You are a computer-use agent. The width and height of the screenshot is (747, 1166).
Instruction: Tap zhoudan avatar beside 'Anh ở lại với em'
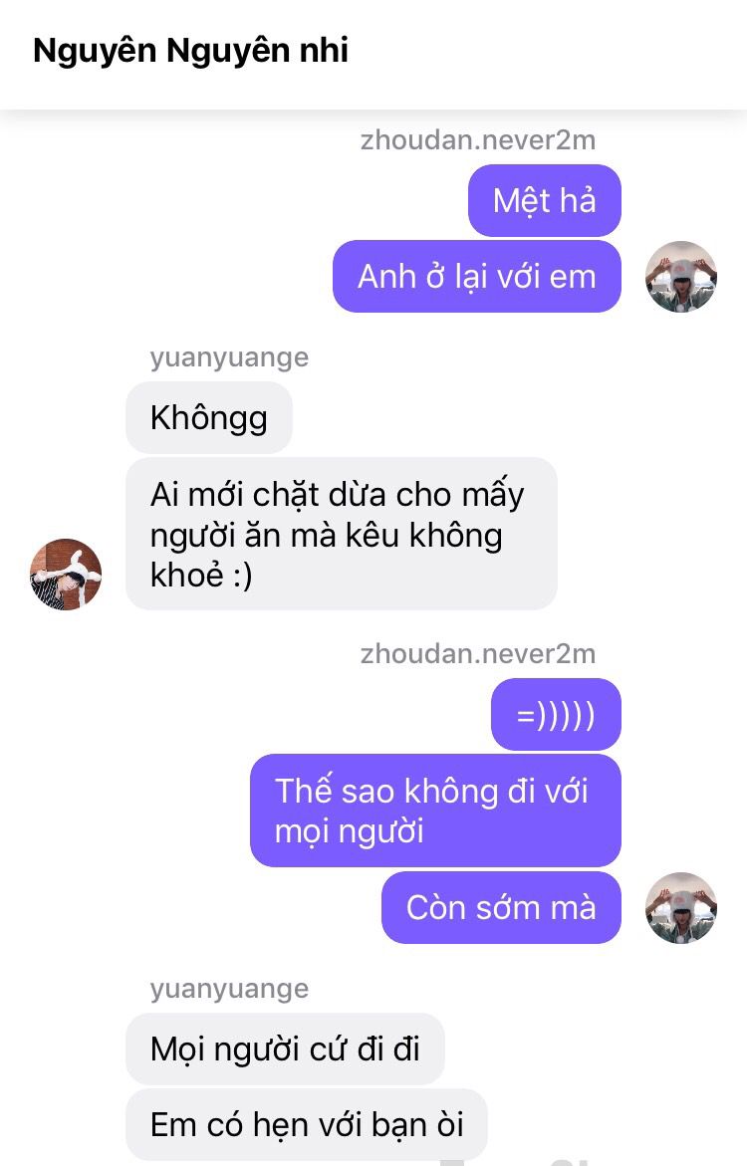681,277
